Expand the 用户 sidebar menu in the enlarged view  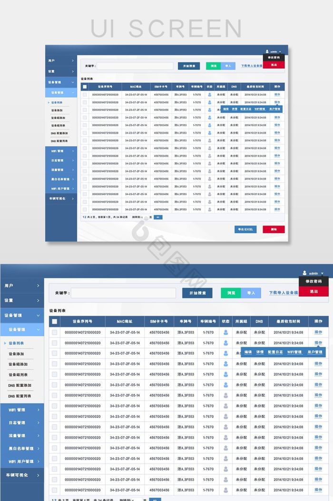22,285
